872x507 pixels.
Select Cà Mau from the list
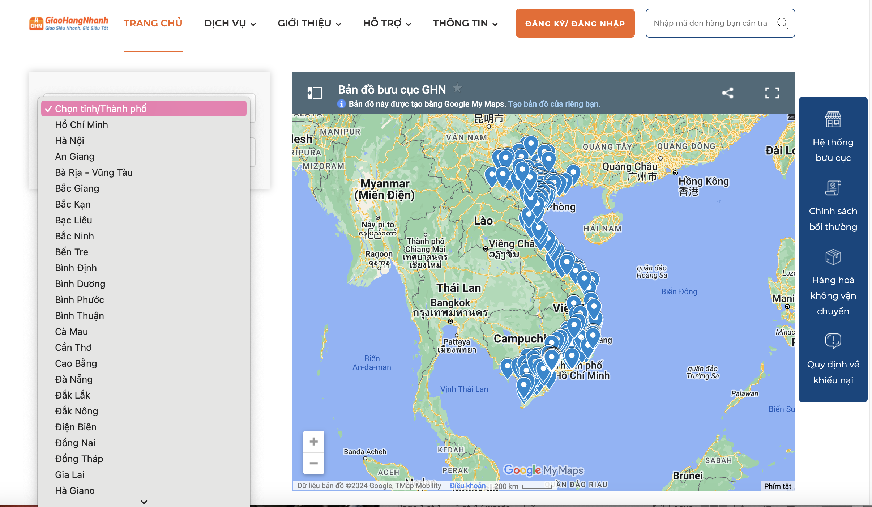(x=144, y=332)
